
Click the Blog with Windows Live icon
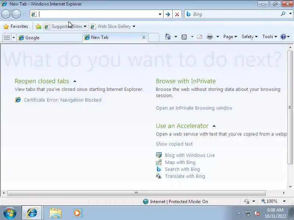point(159,155)
